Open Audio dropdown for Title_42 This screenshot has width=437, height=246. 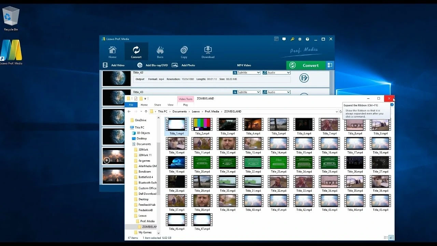pyautogui.click(x=276, y=73)
